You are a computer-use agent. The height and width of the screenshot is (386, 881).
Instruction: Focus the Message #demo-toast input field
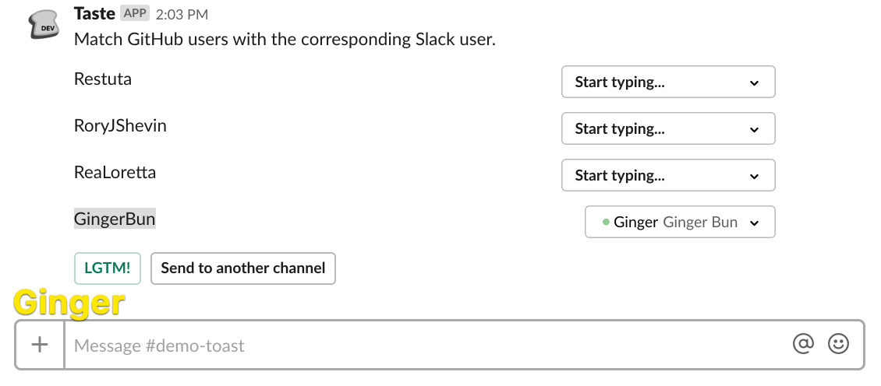(x=421, y=345)
